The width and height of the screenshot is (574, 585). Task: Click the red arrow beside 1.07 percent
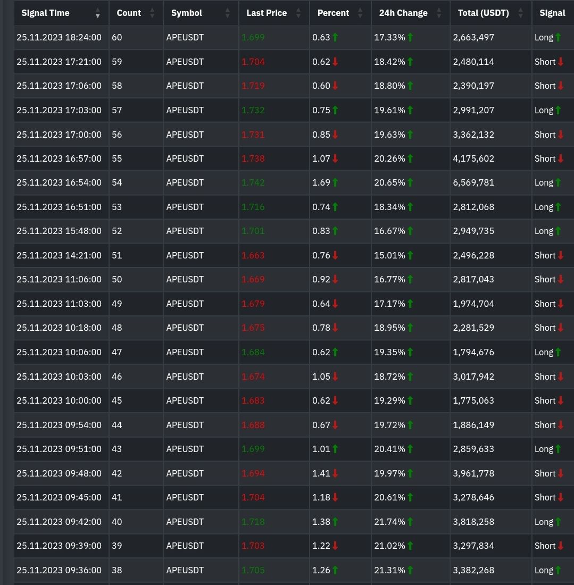[x=335, y=158]
